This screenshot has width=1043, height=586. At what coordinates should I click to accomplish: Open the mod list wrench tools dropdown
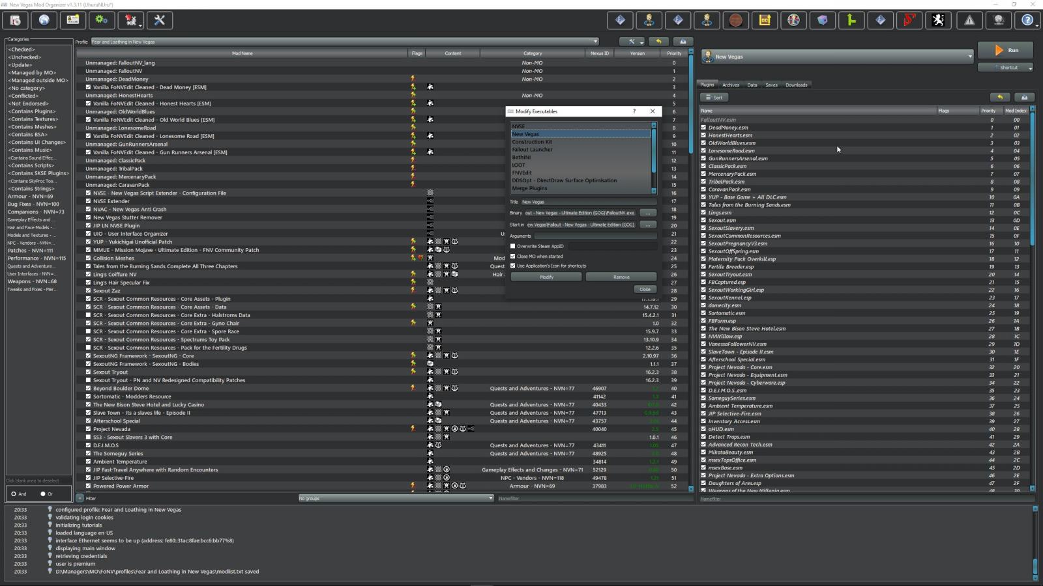coord(632,42)
